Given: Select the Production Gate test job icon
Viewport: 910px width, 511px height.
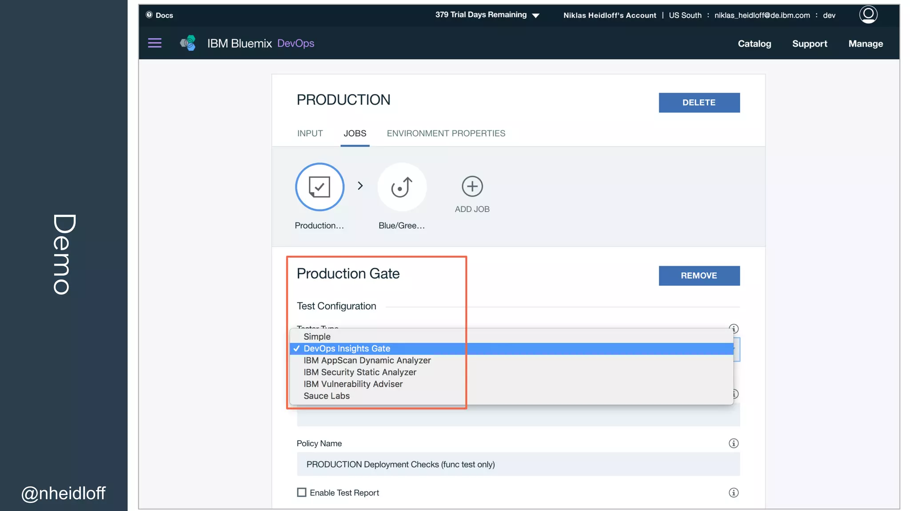Looking at the screenshot, I should tap(319, 187).
